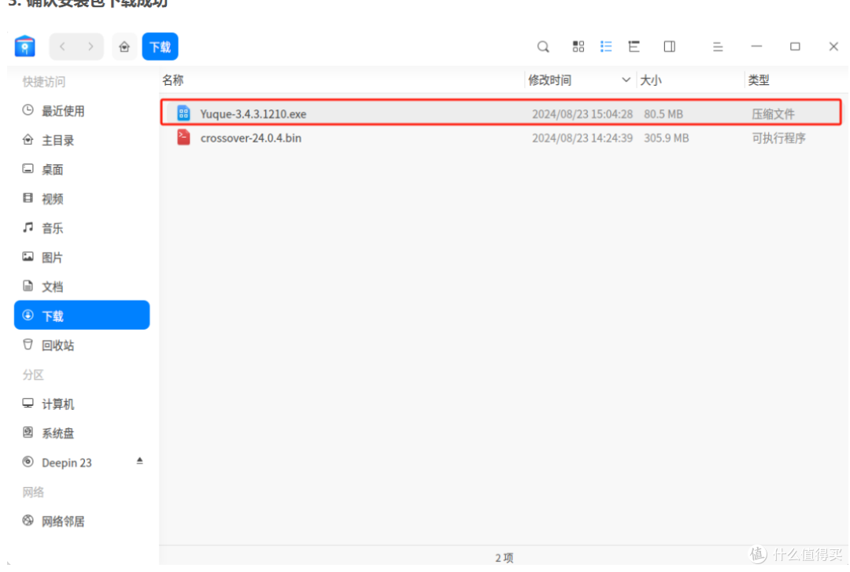Activate the tree view layout icon
Screen dimensions: 850x572
pyautogui.click(x=634, y=46)
